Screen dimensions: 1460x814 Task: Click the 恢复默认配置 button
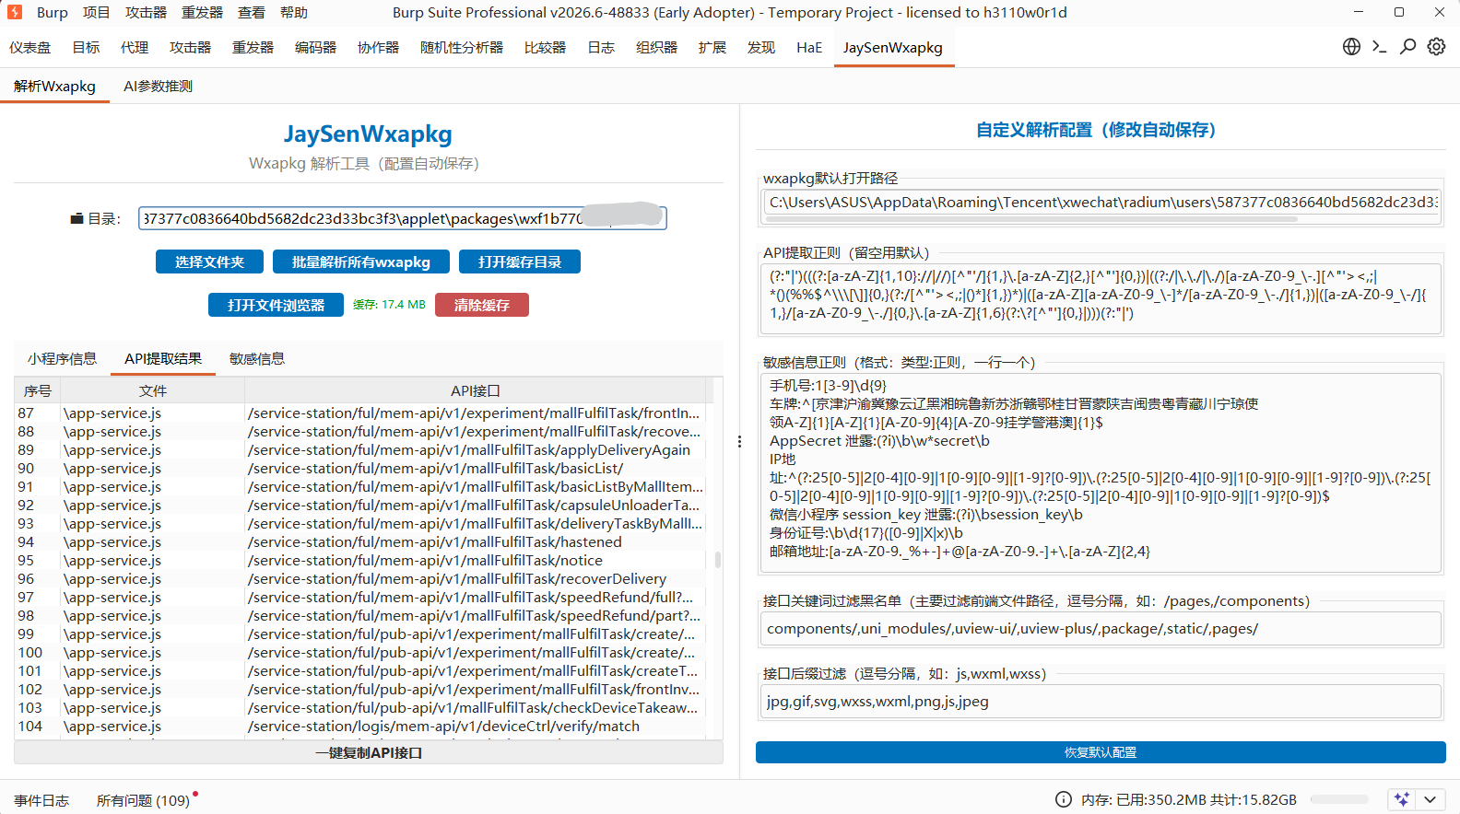point(1101,752)
